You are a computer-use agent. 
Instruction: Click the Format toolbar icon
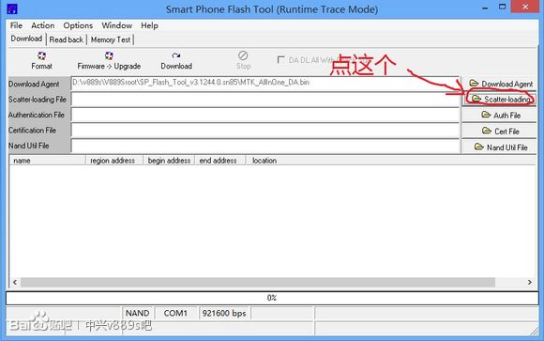coord(41,60)
